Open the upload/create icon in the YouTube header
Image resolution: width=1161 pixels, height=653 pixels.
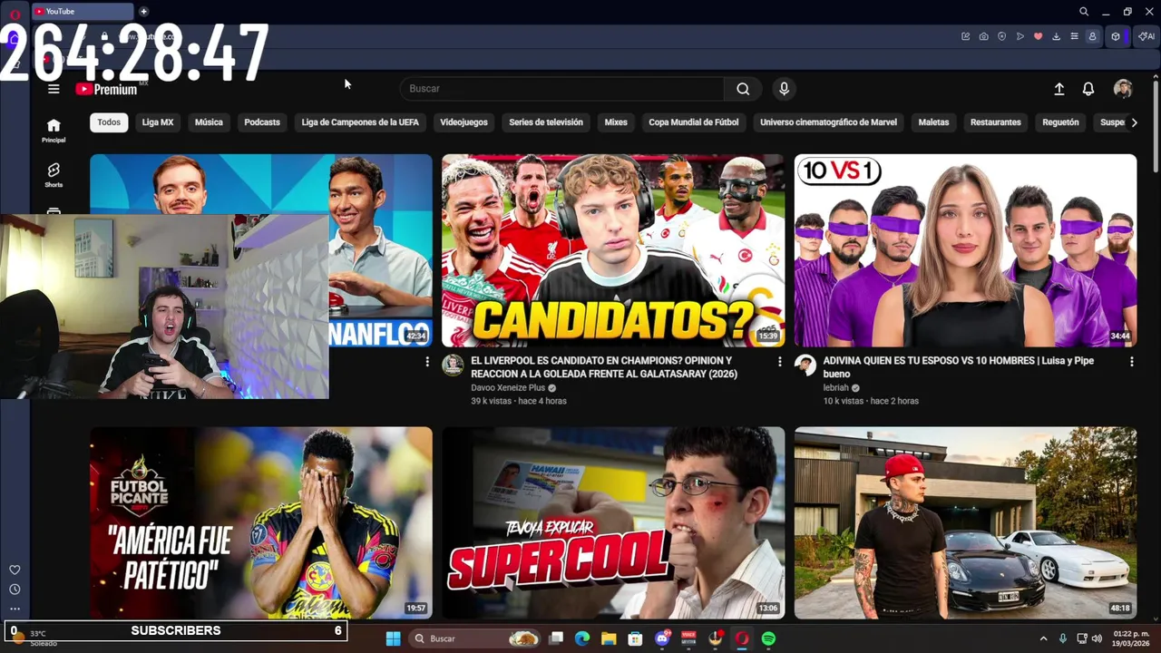(x=1059, y=89)
